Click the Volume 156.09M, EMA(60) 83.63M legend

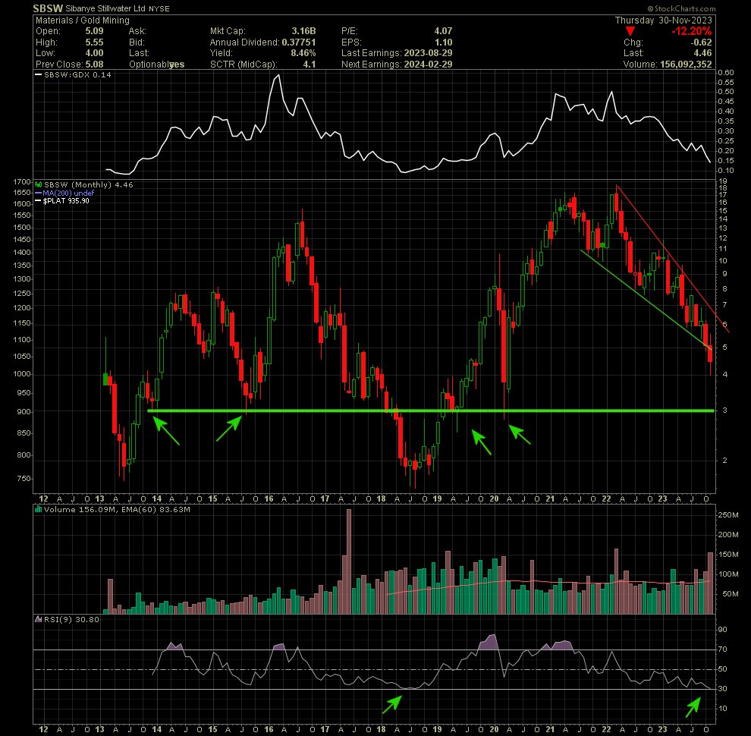coord(117,509)
